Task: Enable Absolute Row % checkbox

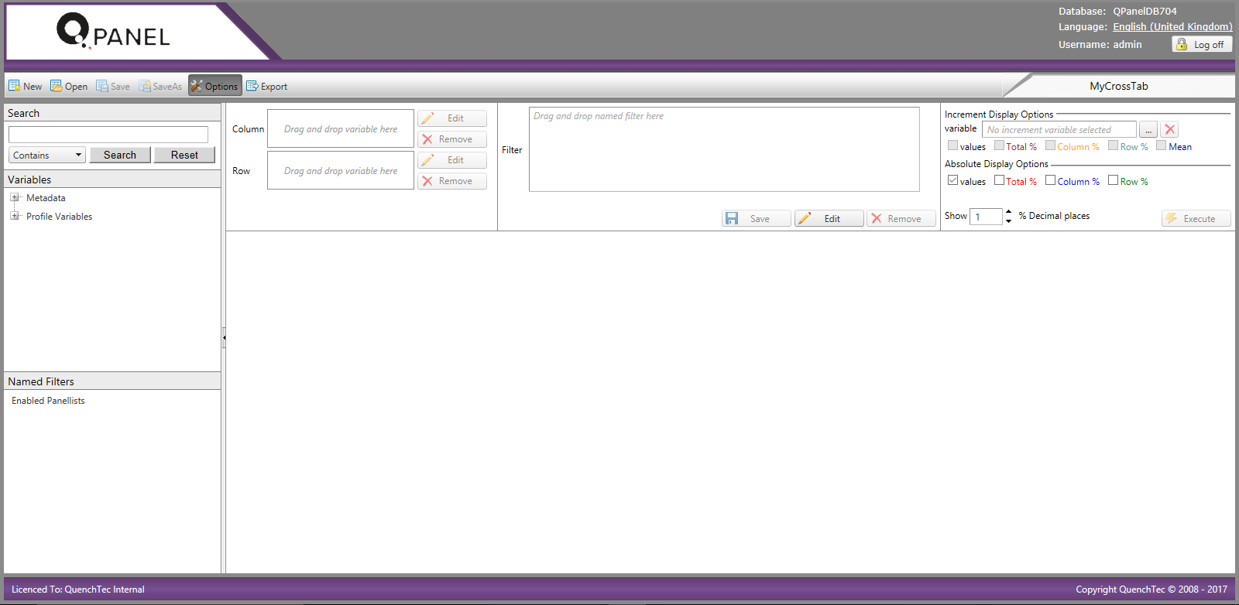Action: click(x=1114, y=180)
